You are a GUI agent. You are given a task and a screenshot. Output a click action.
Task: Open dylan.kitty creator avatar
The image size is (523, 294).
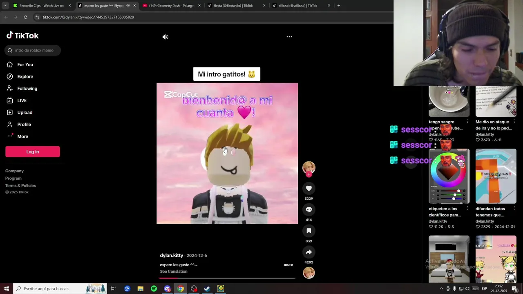pyautogui.click(x=309, y=167)
